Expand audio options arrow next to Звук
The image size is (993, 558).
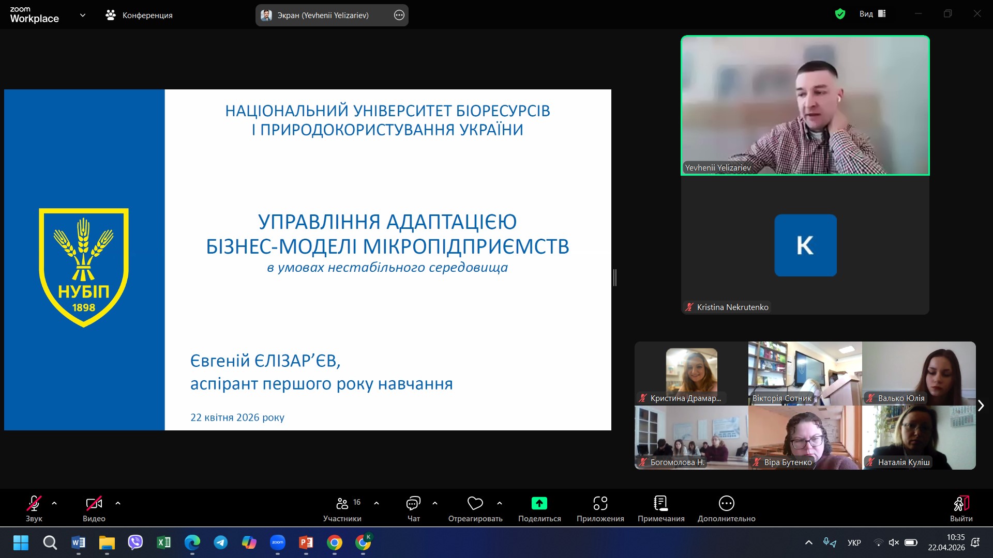(x=54, y=503)
